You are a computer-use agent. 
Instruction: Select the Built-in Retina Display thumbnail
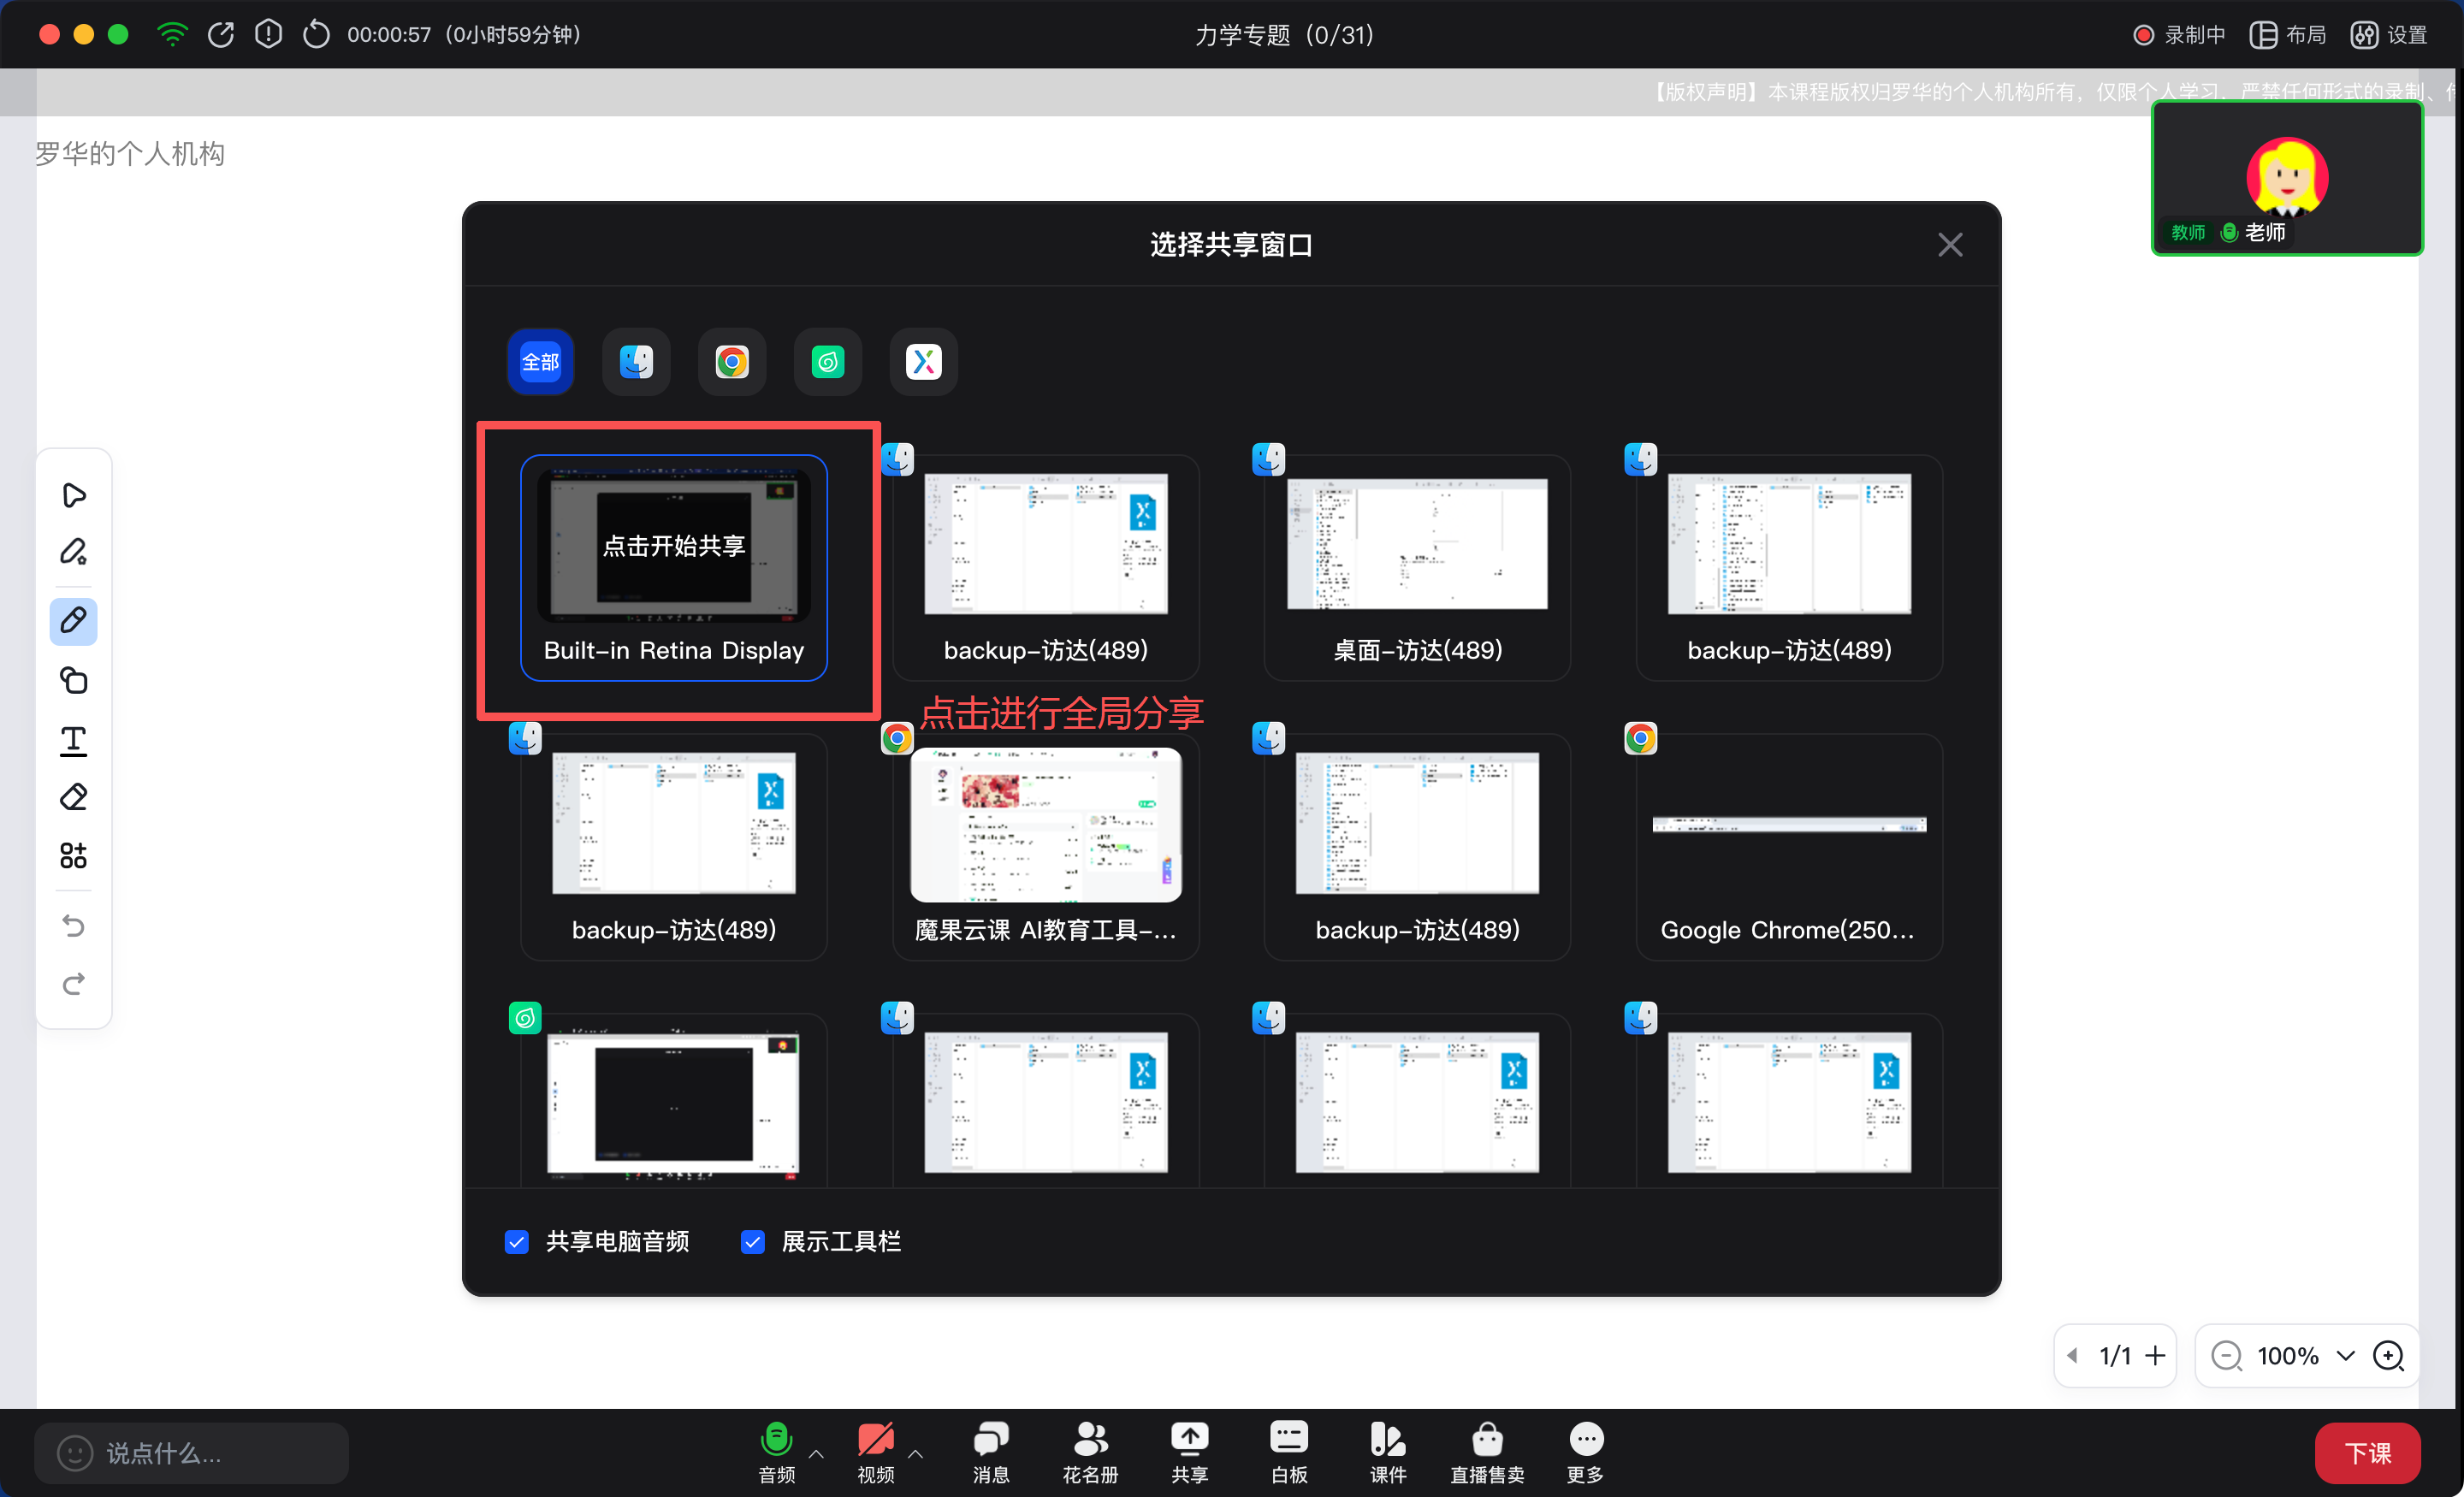673,567
